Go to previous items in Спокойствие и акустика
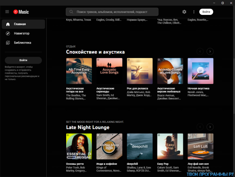 200,51
